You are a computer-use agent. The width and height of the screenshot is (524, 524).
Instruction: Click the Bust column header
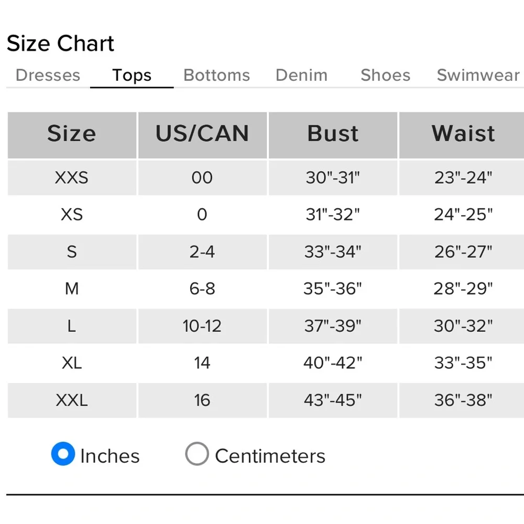tap(333, 134)
